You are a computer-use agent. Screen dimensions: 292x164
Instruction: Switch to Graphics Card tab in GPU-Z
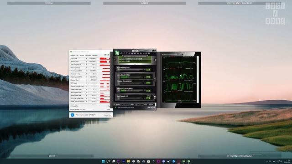74,56
